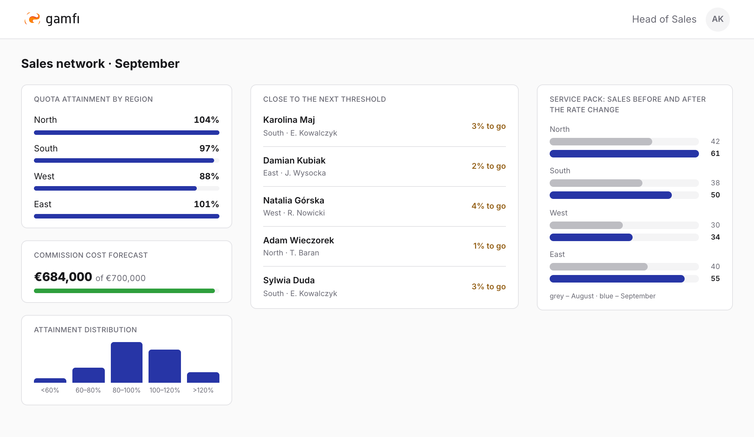Click East quota attainment progress bar
This screenshot has height=437, width=754.
point(127,216)
